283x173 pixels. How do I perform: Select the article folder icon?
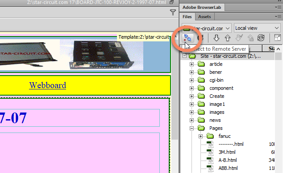201,64
